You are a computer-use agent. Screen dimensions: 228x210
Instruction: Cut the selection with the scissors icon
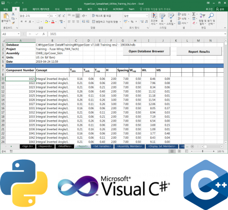click(13, 14)
